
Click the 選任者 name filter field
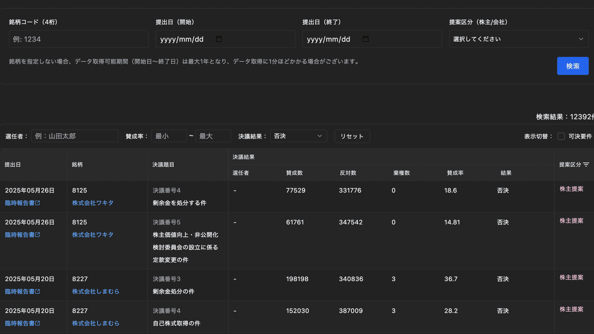(x=75, y=136)
